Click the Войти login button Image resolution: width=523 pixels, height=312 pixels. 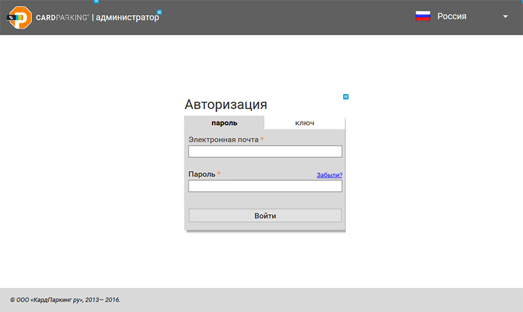(265, 216)
